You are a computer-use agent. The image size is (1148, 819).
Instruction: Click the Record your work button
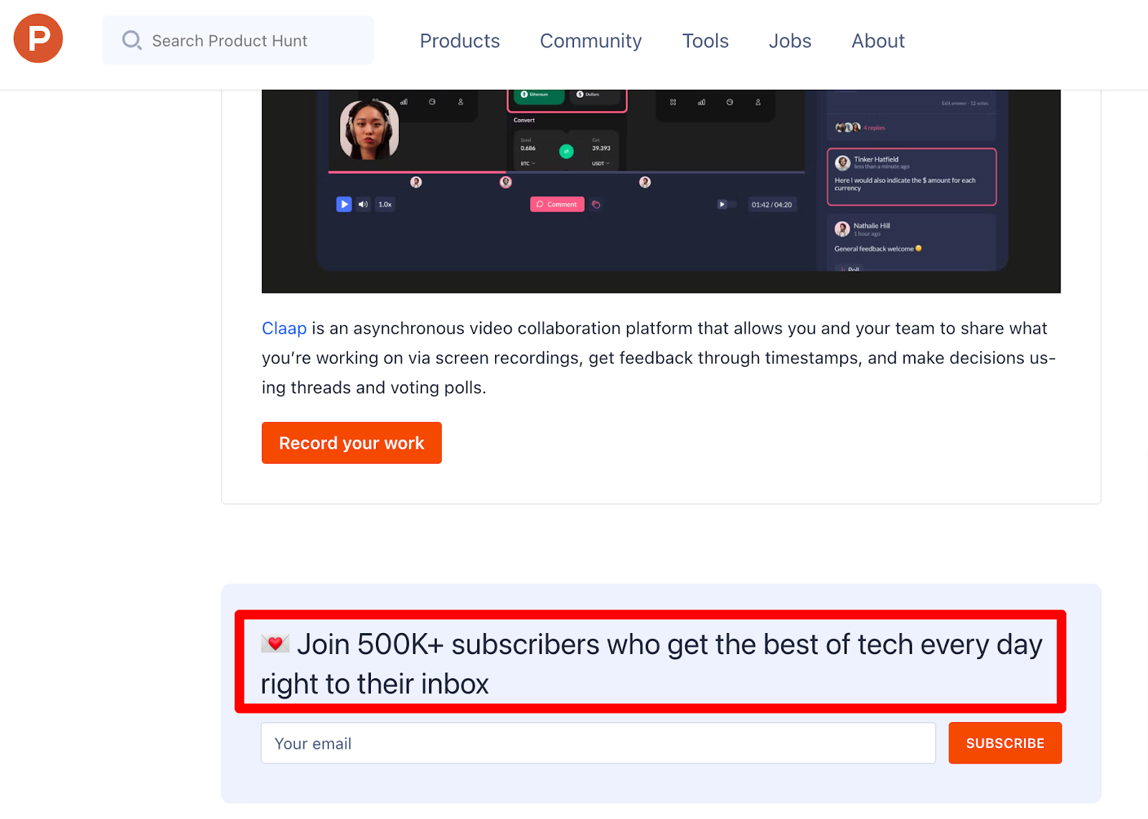[x=352, y=443]
